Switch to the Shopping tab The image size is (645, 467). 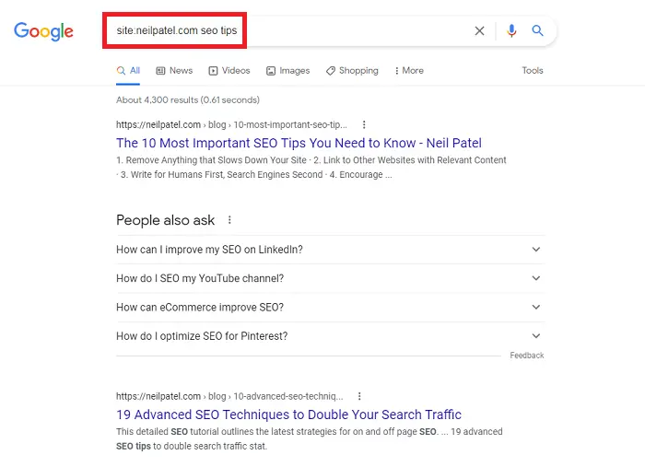[352, 71]
